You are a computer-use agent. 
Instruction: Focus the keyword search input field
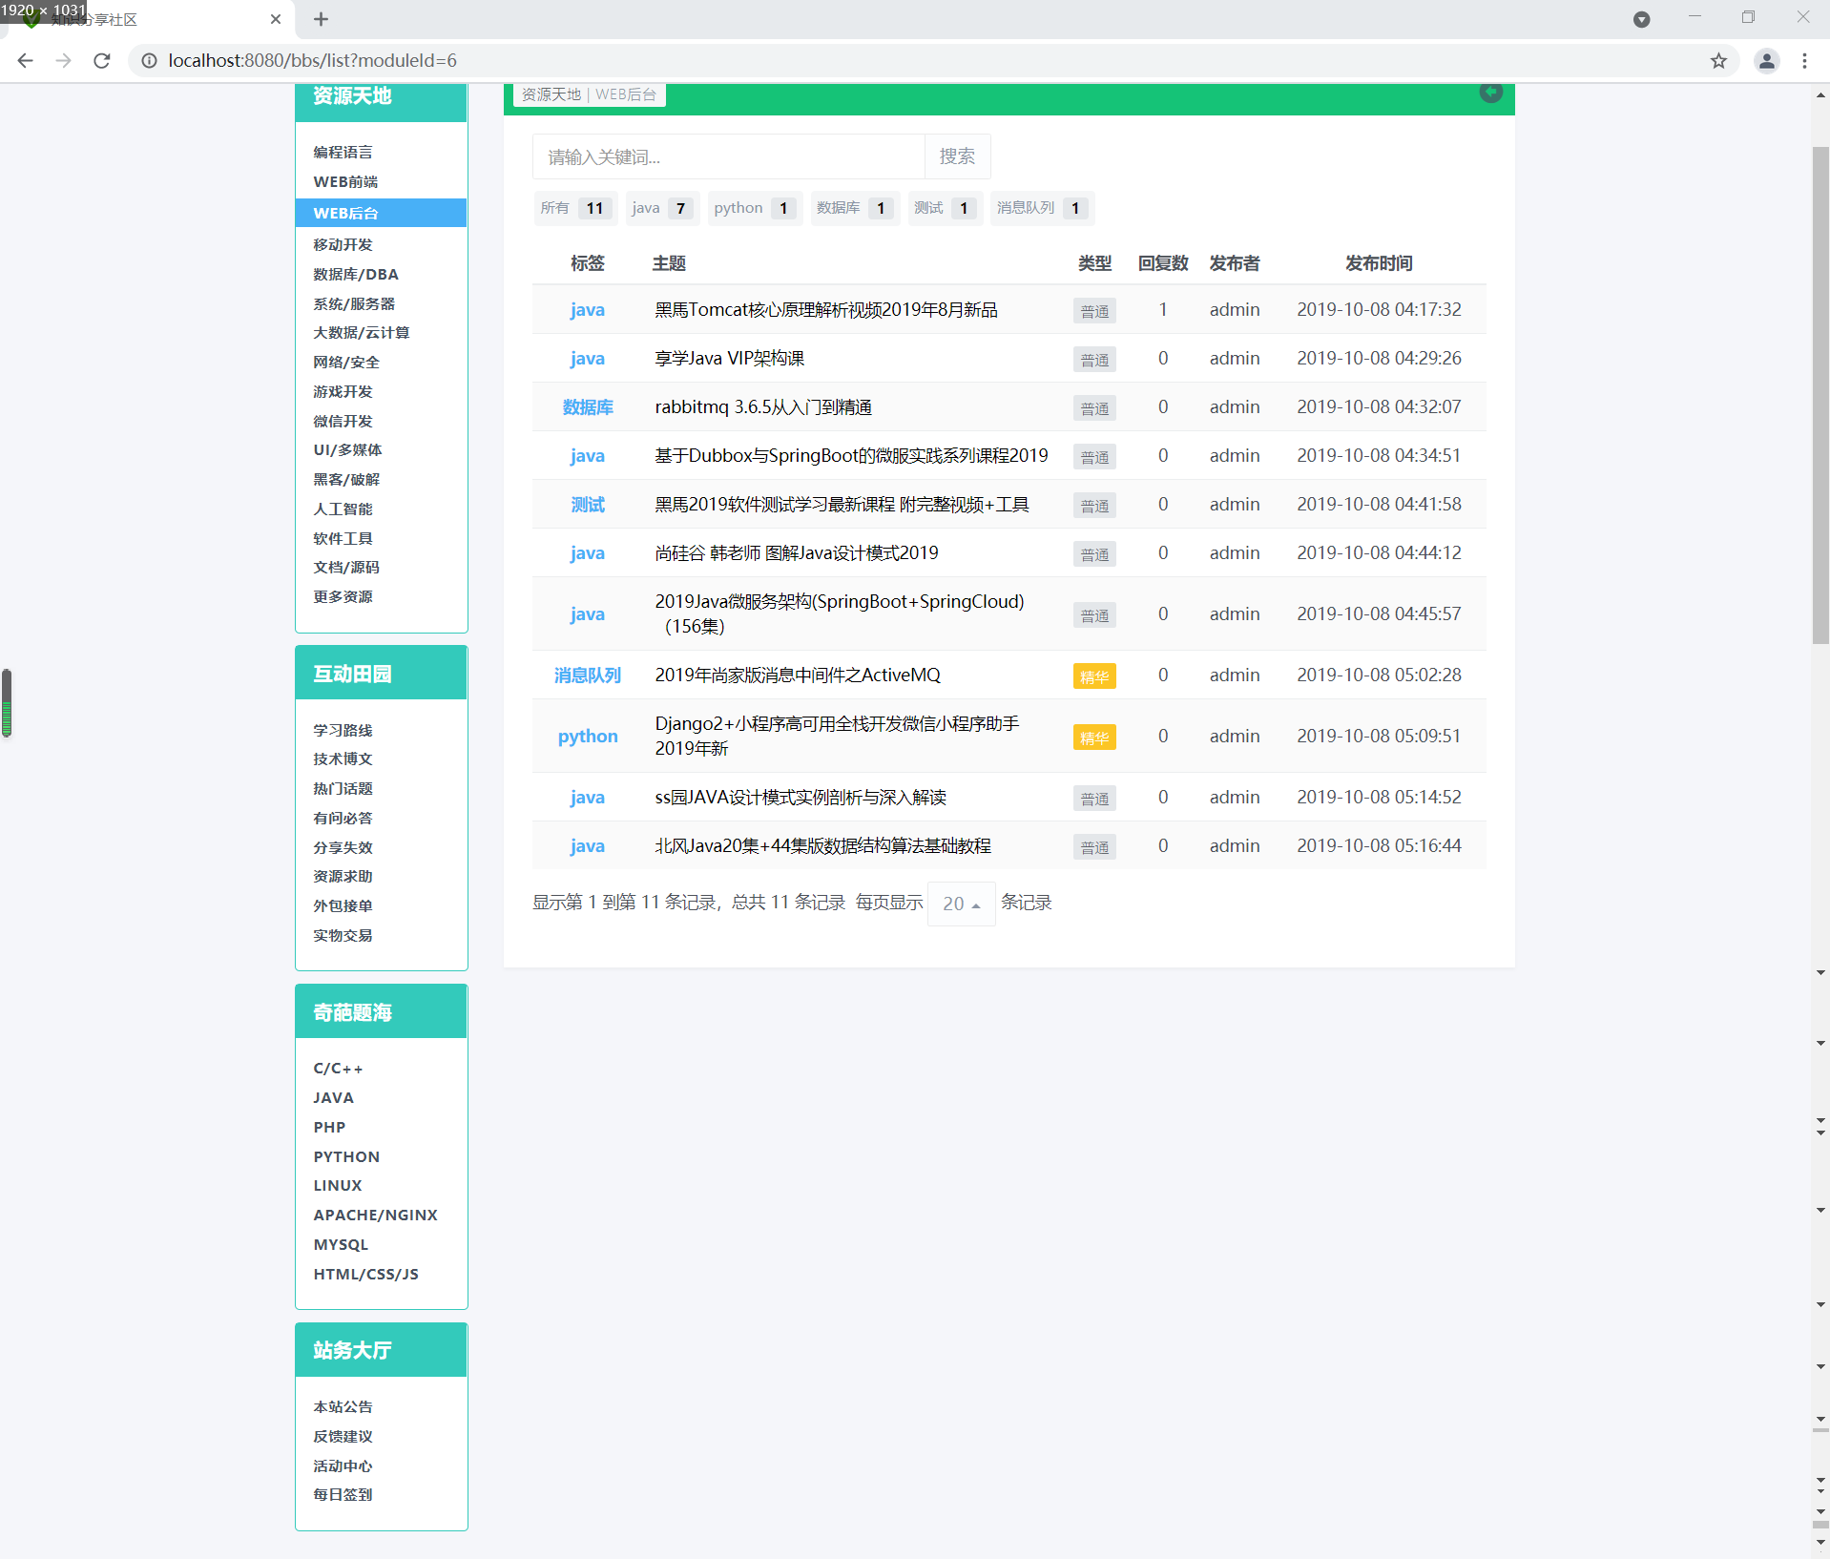tap(729, 156)
